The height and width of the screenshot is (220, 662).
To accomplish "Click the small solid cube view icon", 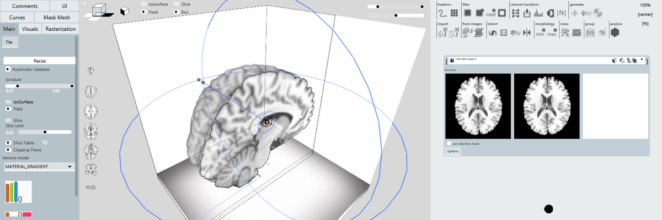I will [125, 10].
